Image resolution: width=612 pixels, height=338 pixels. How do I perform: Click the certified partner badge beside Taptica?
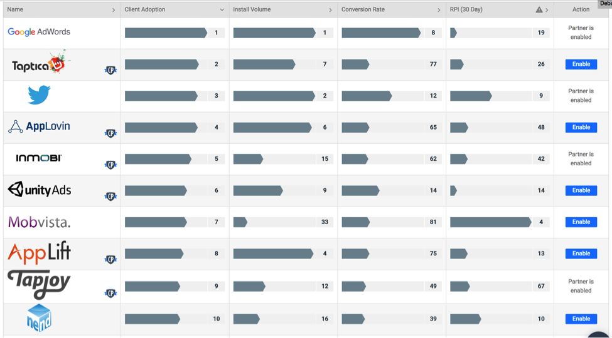[110, 70]
